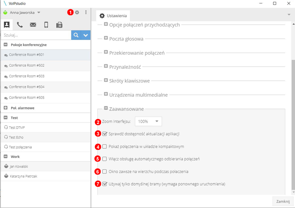Open the call history phone icon tab
This screenshot has width=295, height=208.
tap(20, 25)
